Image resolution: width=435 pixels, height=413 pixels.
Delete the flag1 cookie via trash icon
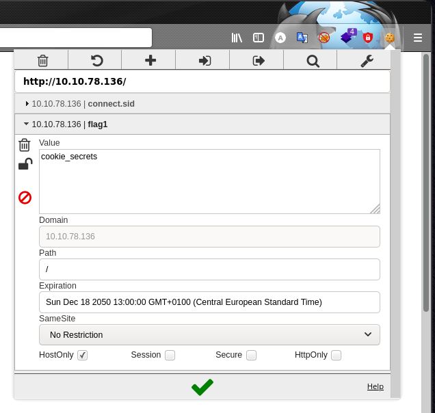point(25,145)
